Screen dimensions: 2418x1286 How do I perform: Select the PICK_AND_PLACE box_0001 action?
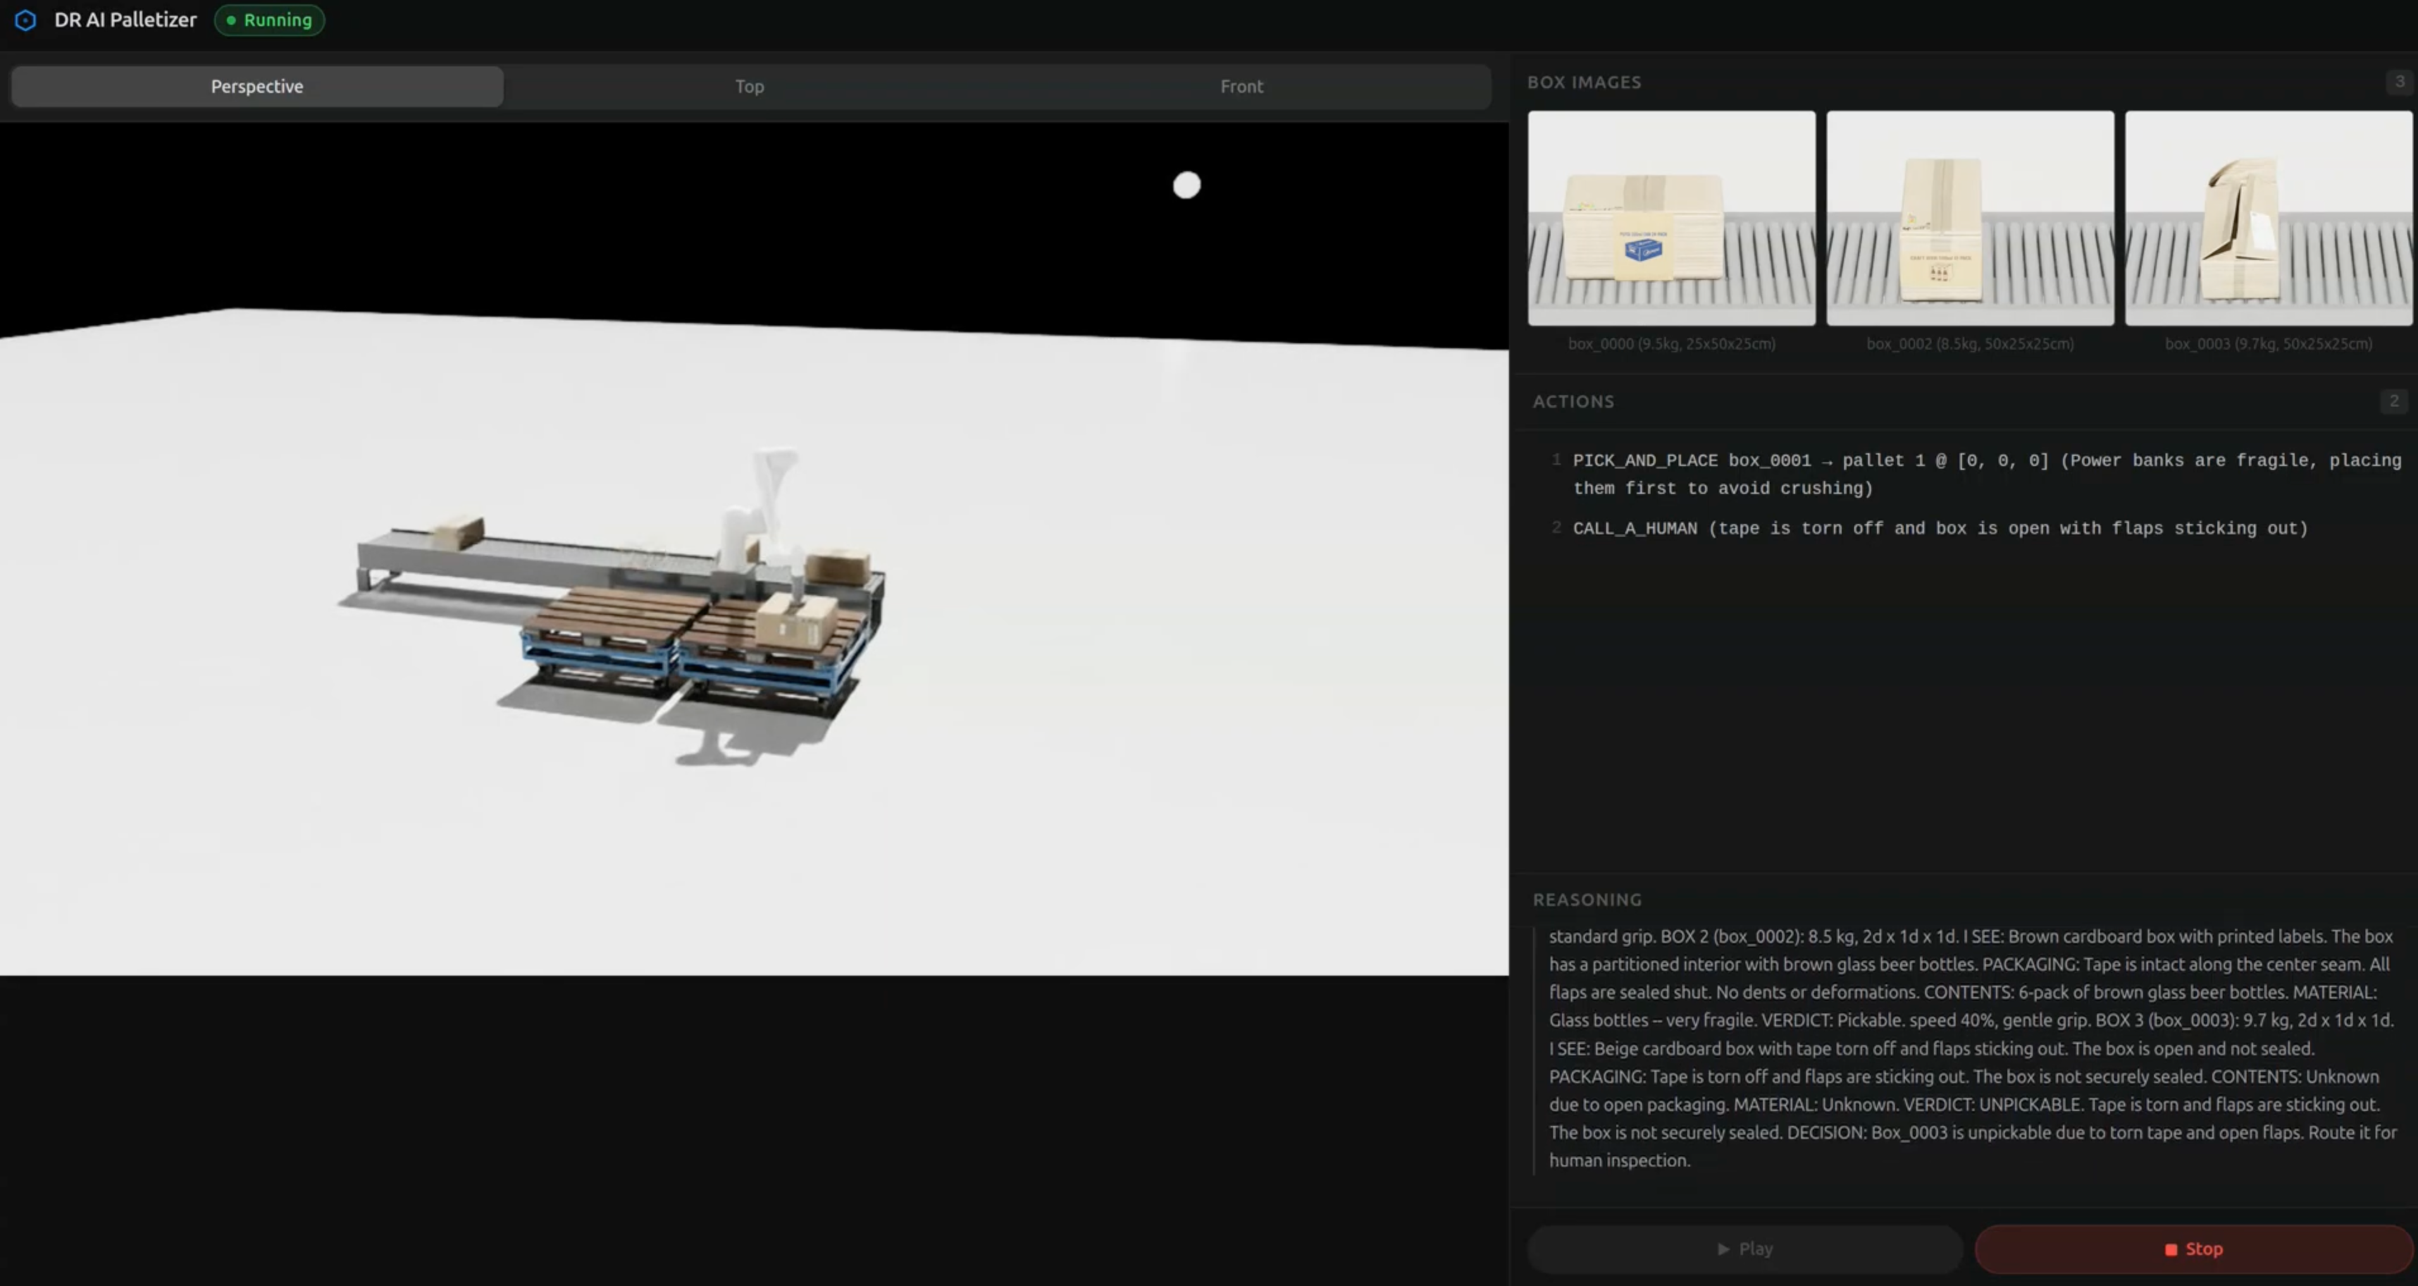point(1971,474)
